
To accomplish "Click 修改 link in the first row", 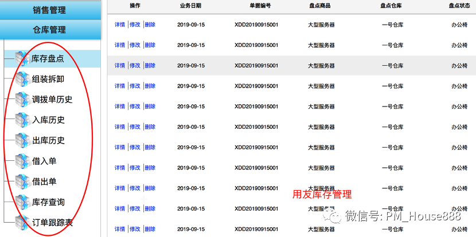I will click(x=134, y=25).
